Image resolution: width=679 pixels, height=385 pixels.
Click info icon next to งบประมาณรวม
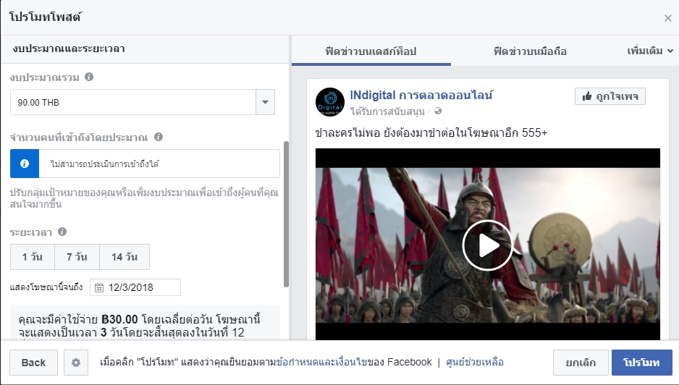[x=89, y=77]
